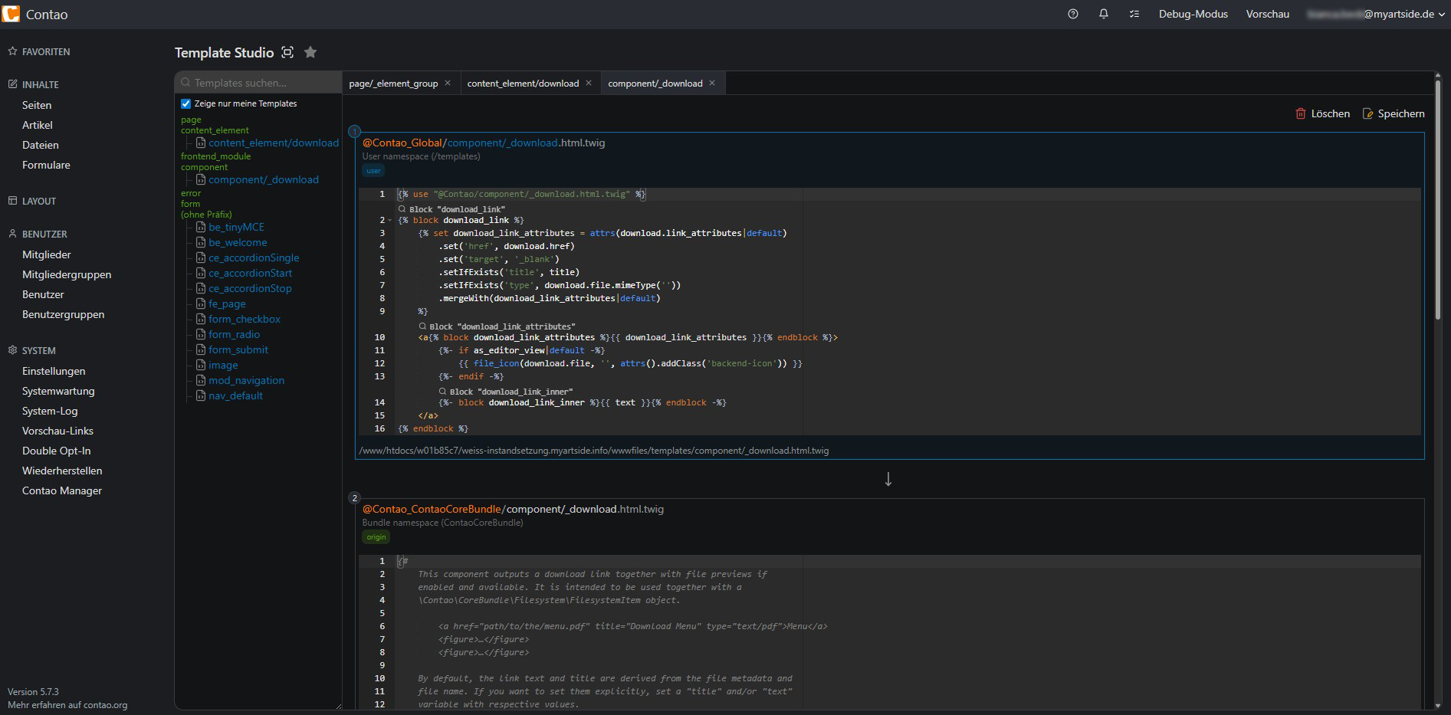Add Template Studio to favorites with the star

pyautogui.click(x=310, y=52)
